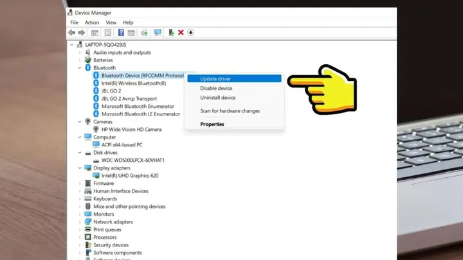Click the speaker icon for Audio inputs and outputs

click(x=87, y=52)
